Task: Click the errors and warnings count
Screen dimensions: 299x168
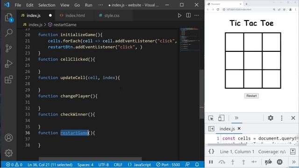Action: (x=14, y=165)
